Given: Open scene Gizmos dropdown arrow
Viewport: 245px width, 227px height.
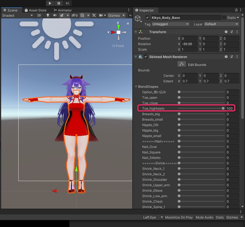Looking at the screenshot, I should pyautogui.click(x=124, y=15).
